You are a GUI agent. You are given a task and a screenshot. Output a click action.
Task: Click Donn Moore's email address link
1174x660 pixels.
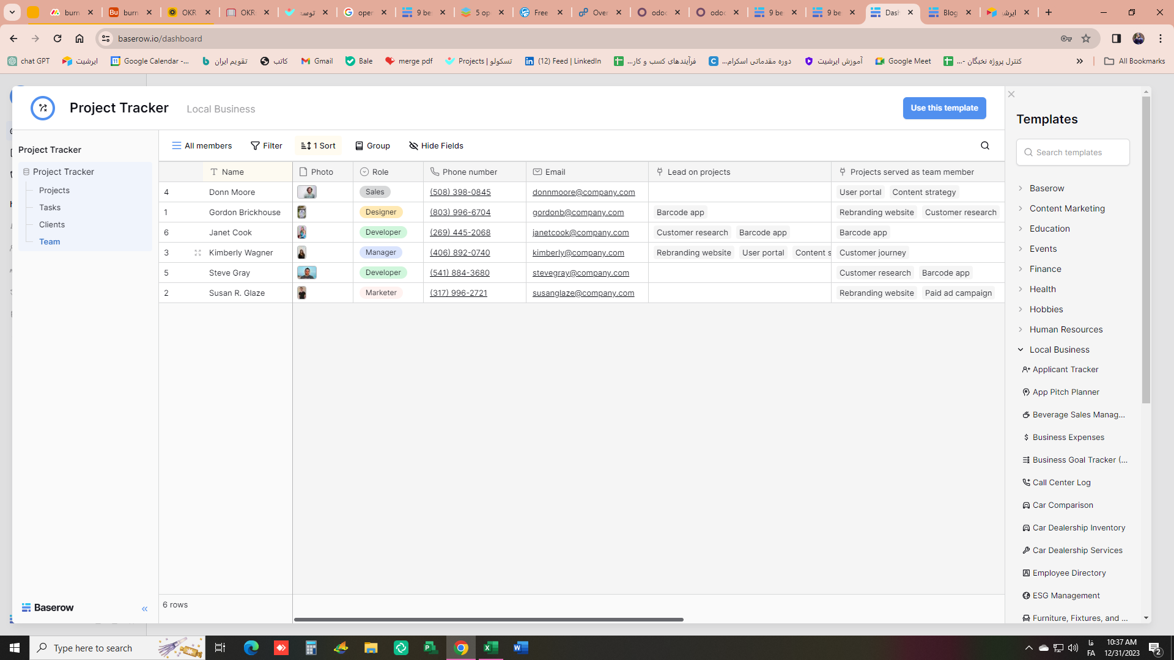[x=583, y=192]
